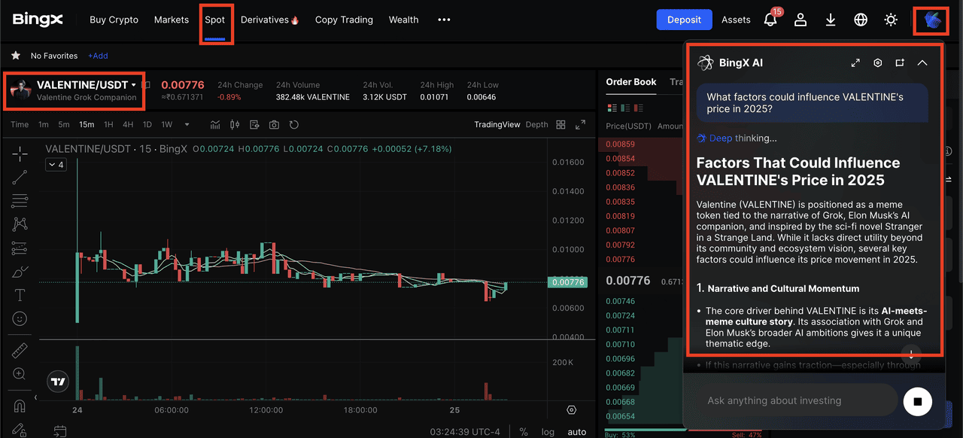Open the chart layout grid icon
The height and width of the screenshot is (438, 963).
(x=560, y=125)
